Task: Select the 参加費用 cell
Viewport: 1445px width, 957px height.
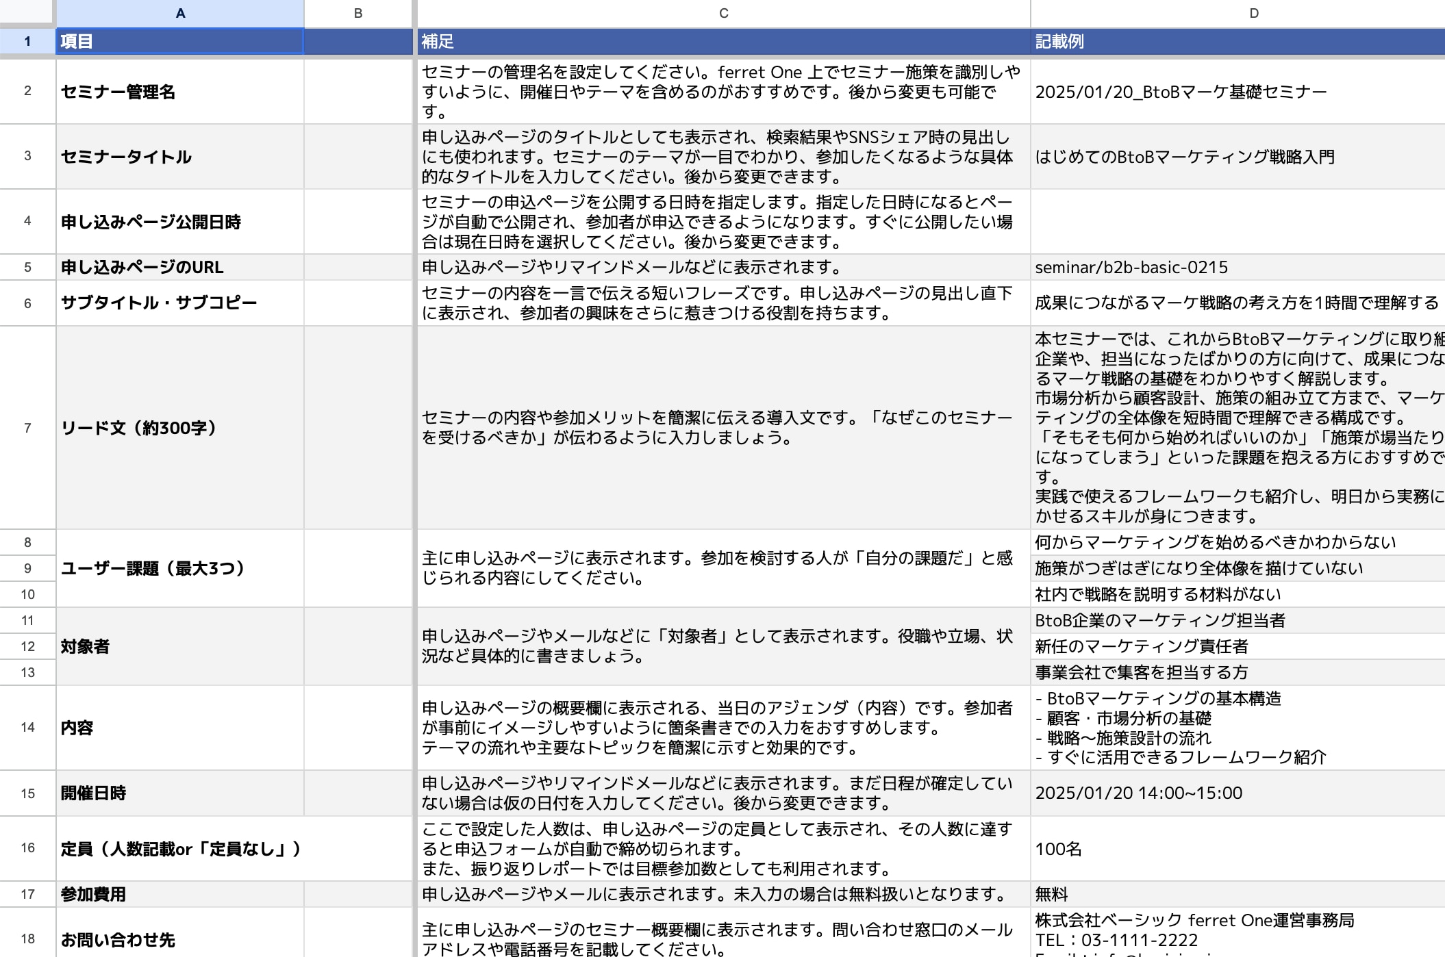Action: (x=179, y=894)
